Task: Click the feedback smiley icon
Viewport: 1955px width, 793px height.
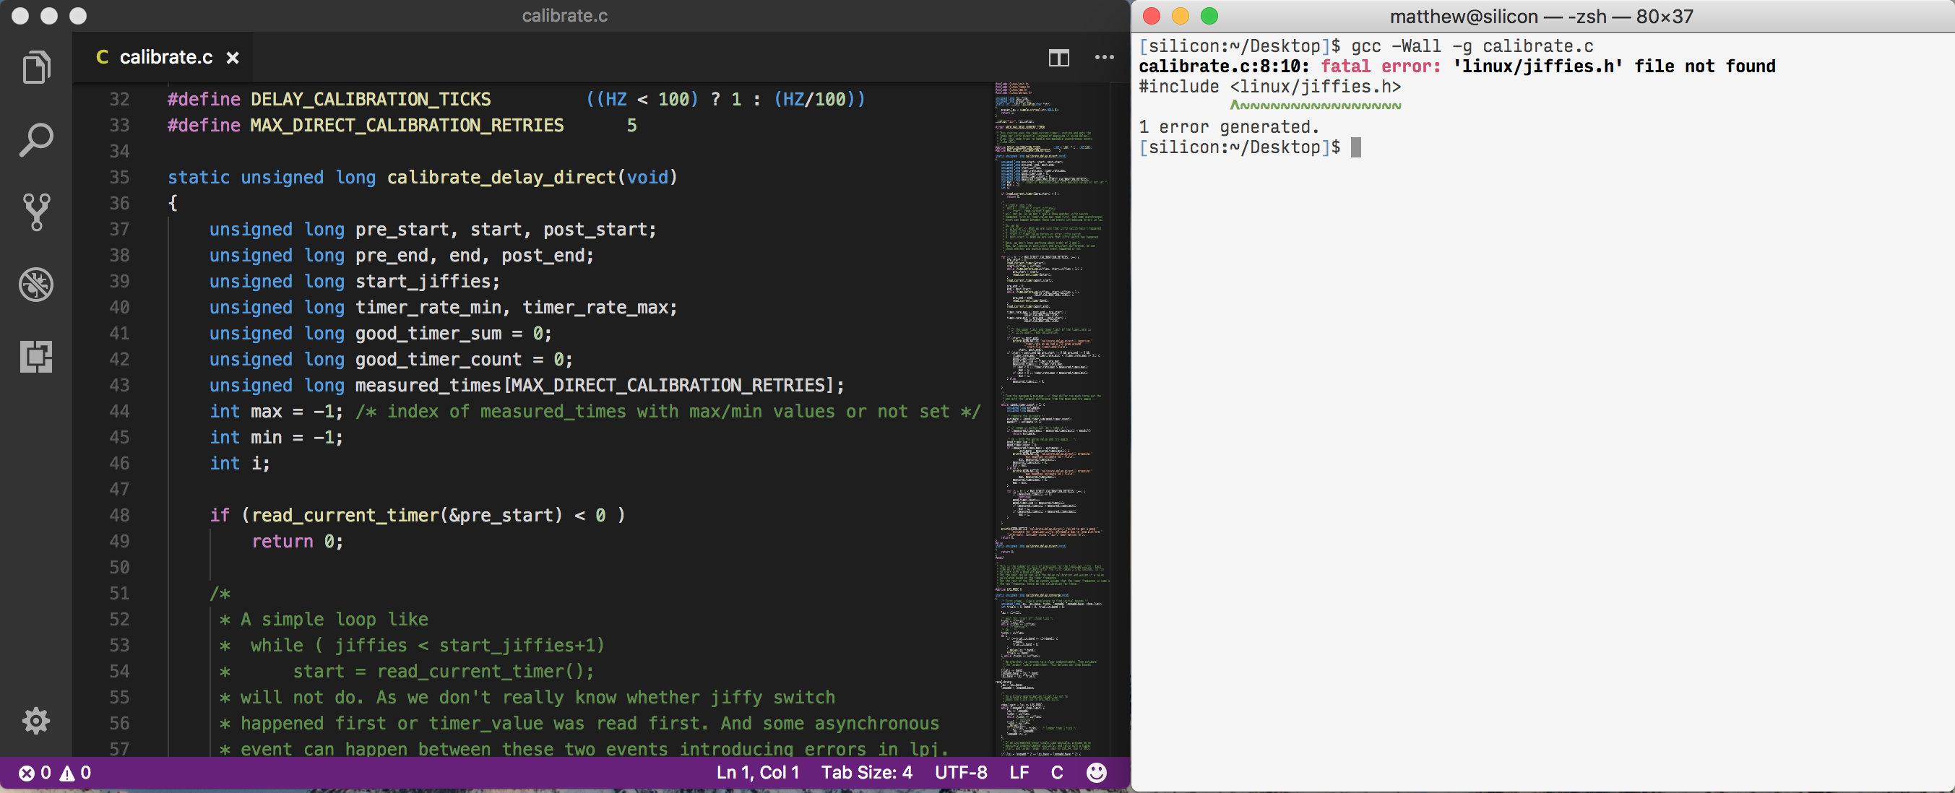Action: tap(1096, 773)
